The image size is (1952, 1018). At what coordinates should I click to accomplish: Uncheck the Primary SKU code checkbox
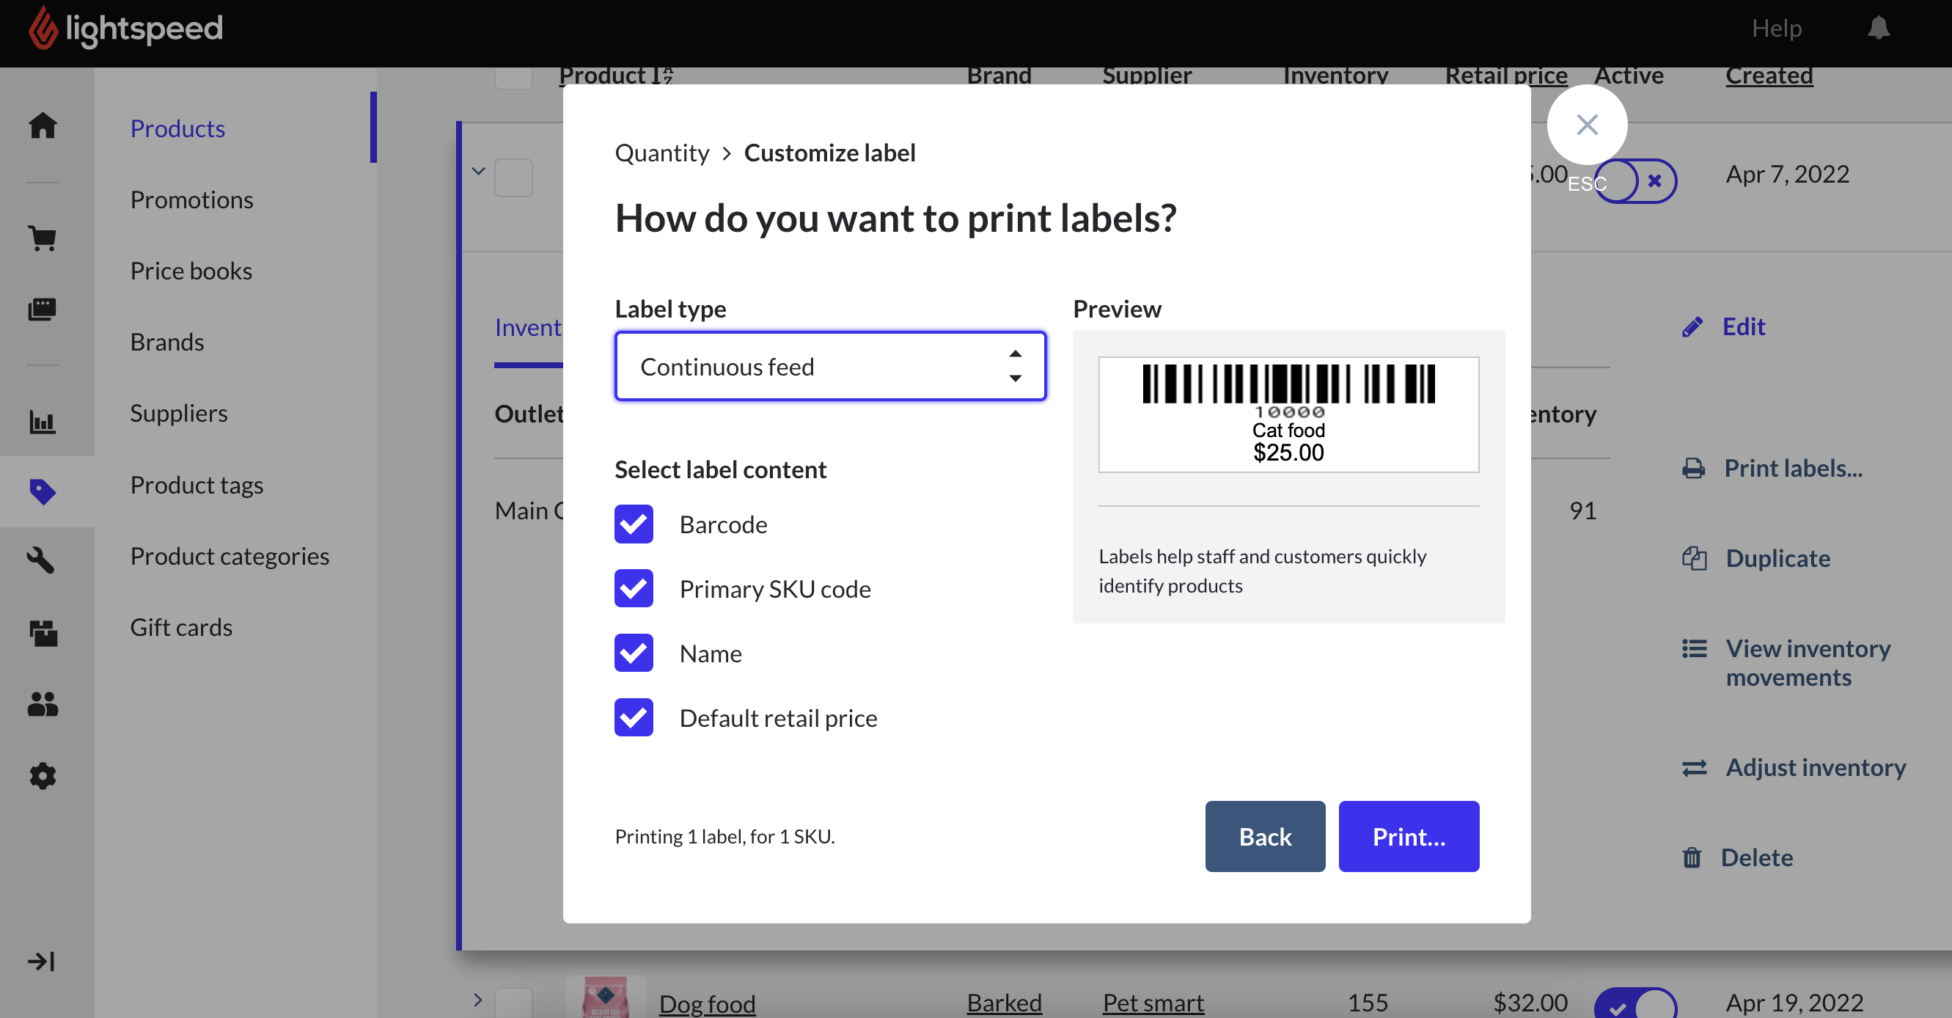(x=634, y=588)
